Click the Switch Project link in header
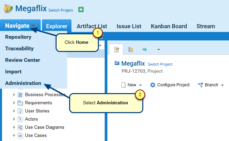This screenshot has width=229, height=141. 61,10
